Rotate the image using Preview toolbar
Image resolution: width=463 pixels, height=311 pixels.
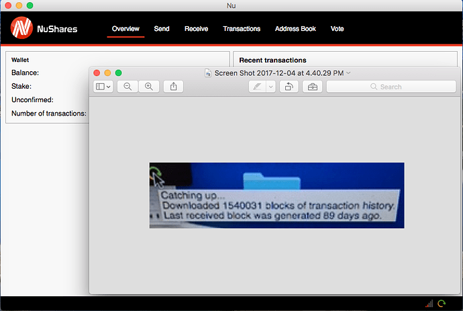pyautogui.click(x=289, y=87)
